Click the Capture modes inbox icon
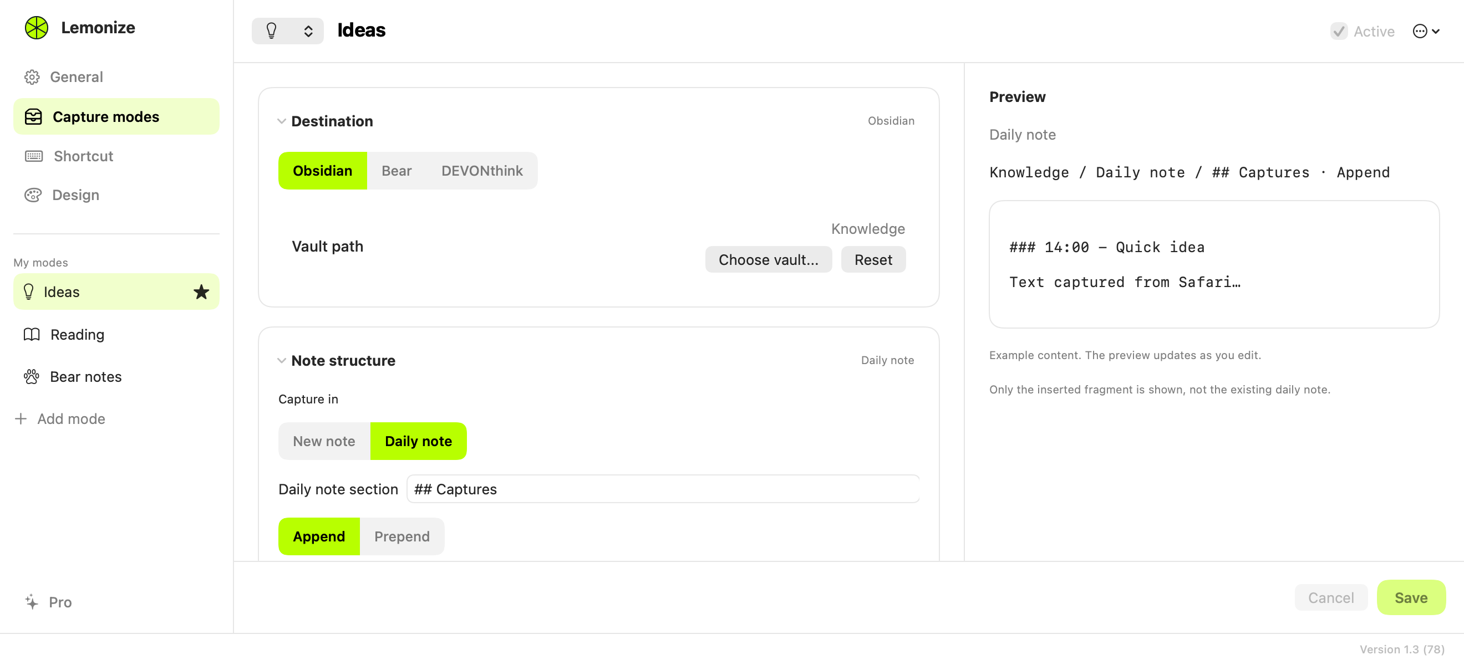Viewport: 1464px width, 665px height. (x=33, y=117)
